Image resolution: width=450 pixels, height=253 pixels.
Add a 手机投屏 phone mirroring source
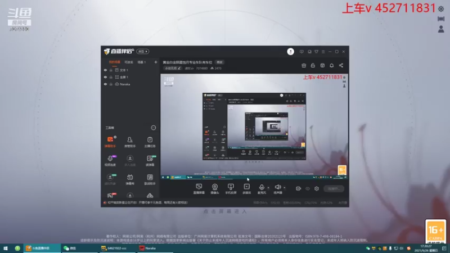click(231, 189)
